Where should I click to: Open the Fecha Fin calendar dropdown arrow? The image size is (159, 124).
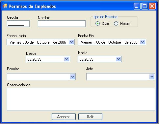pyautogui.click(x=143, y=42)
